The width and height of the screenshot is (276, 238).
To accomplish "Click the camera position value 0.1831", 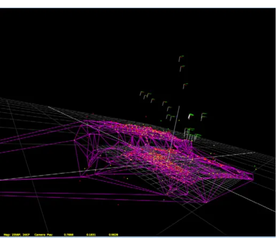I will [x=91, y=235].
